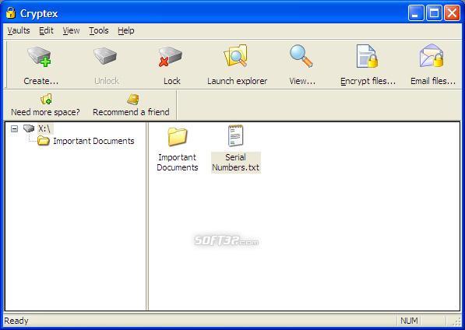Open the Tools menu
This screenshot has height=330, width=465.
click(99, 30)
